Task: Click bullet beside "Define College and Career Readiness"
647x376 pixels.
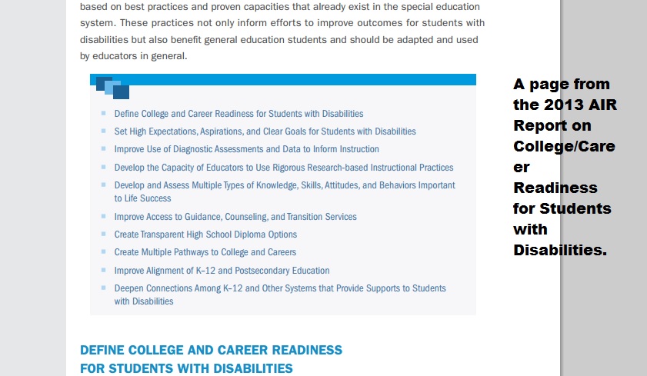Action: [104, 114]
